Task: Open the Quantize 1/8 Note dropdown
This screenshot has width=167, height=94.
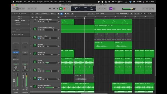Action: point(25,20)
